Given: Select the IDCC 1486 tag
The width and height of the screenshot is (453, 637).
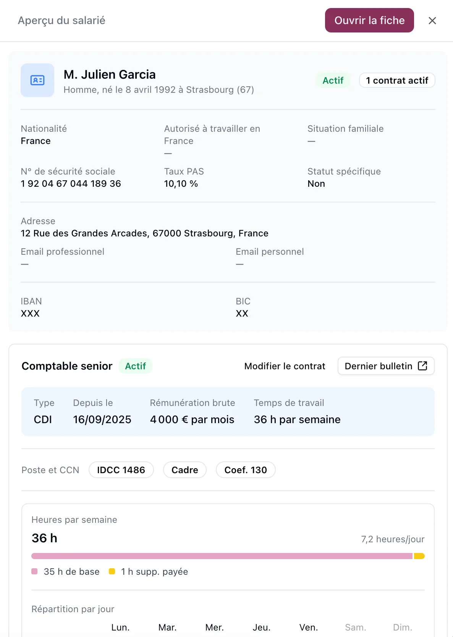Looking at the screenshot, I should (x=121, y=470).
